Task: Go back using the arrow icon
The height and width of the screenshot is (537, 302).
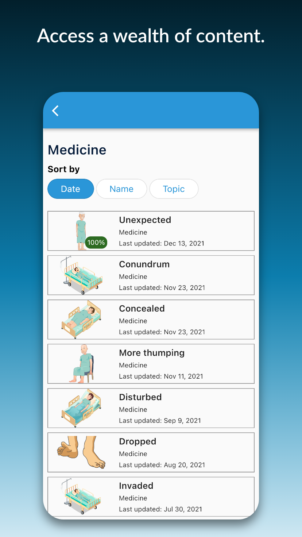Action: (55, 111)
